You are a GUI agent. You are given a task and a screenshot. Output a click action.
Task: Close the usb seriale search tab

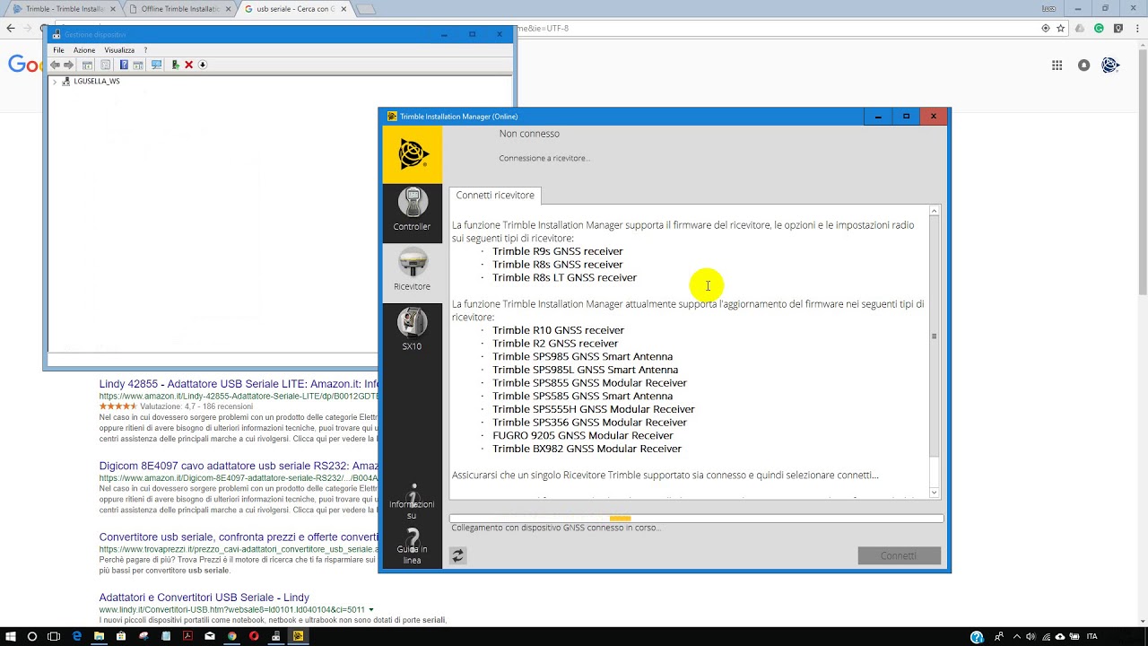pos(344,9)
